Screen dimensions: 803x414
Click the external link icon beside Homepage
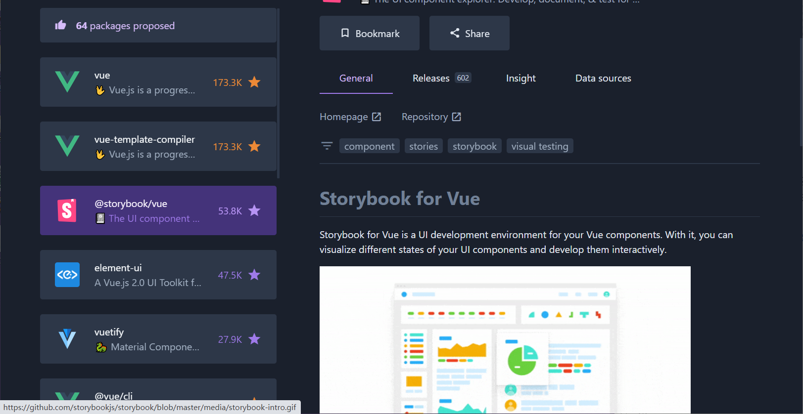pyautogui.click(x=377, y=117)
